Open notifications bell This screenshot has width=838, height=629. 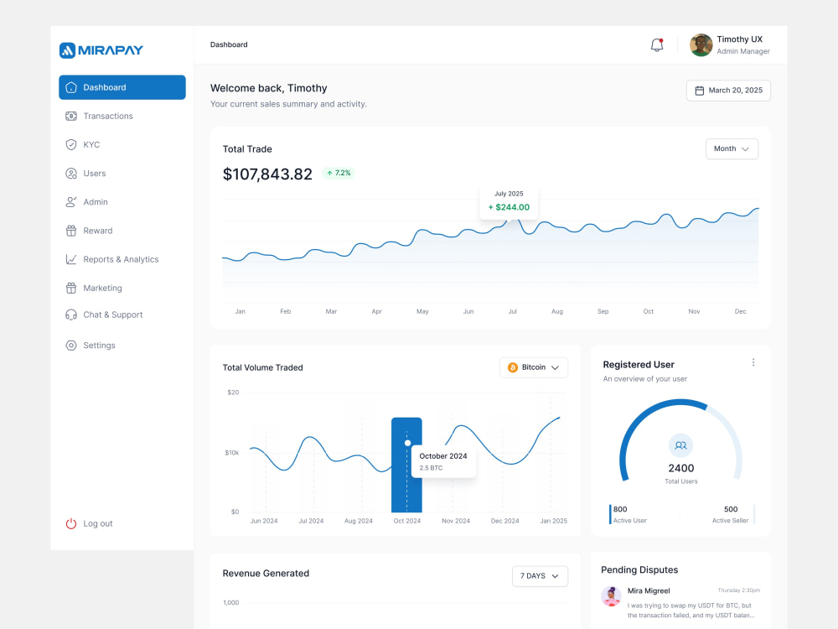click(657, 45)
